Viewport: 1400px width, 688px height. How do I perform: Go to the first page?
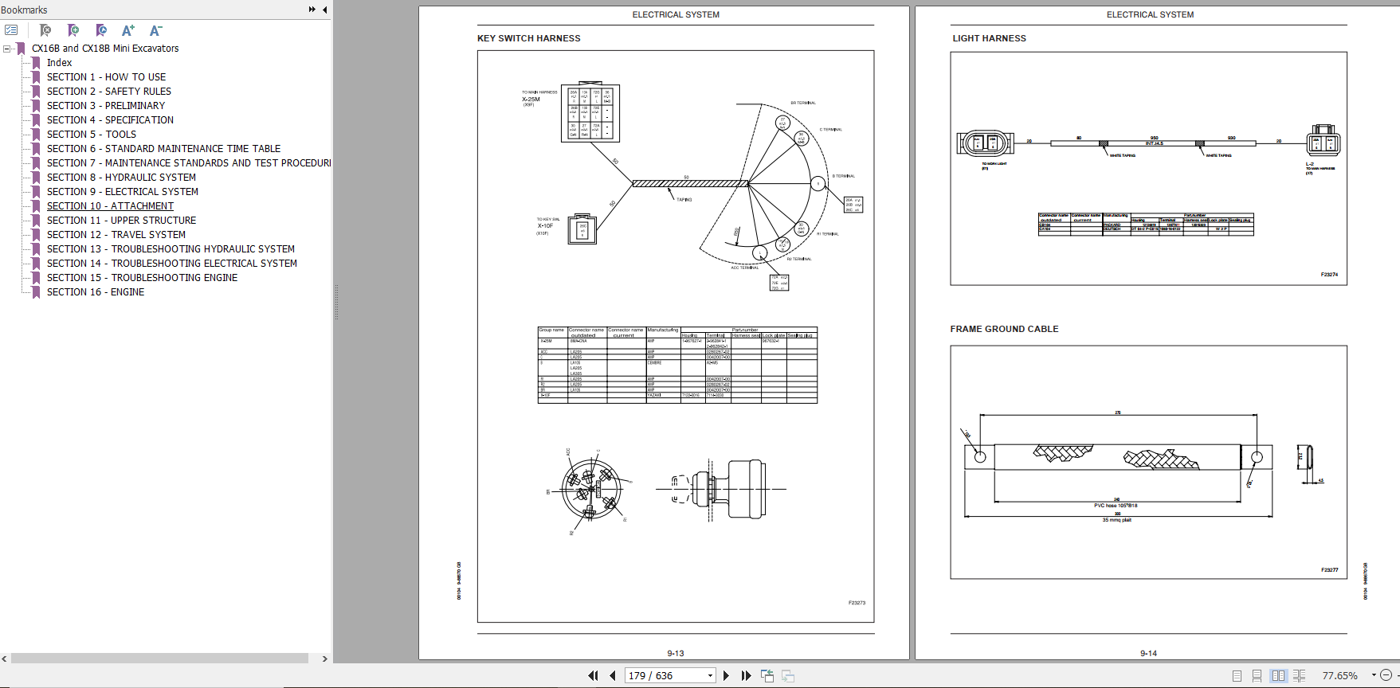coord(593,675)
